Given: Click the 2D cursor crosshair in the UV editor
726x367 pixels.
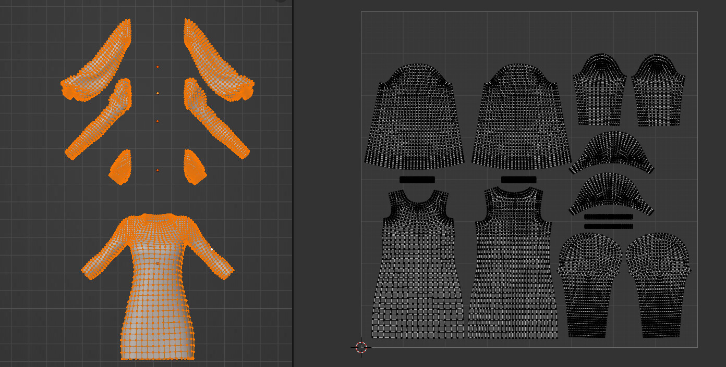Looking at the screenshot, I should (361, 348).
